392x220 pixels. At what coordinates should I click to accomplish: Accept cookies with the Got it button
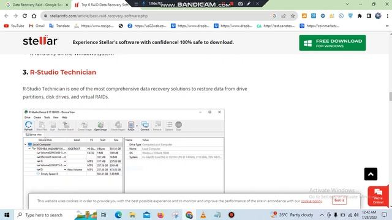point(339,200)
